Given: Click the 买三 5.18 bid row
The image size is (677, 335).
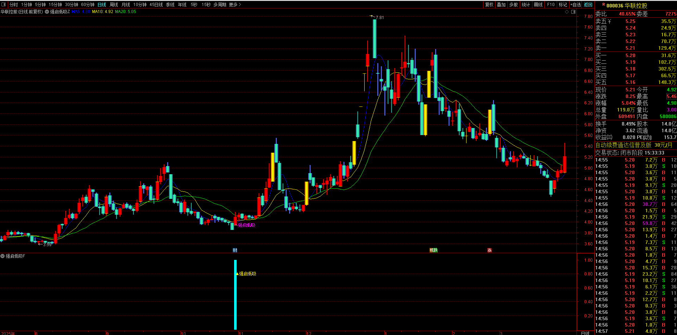Looking at the screenshot, I should pyautogui.click(x=636, y=69).
